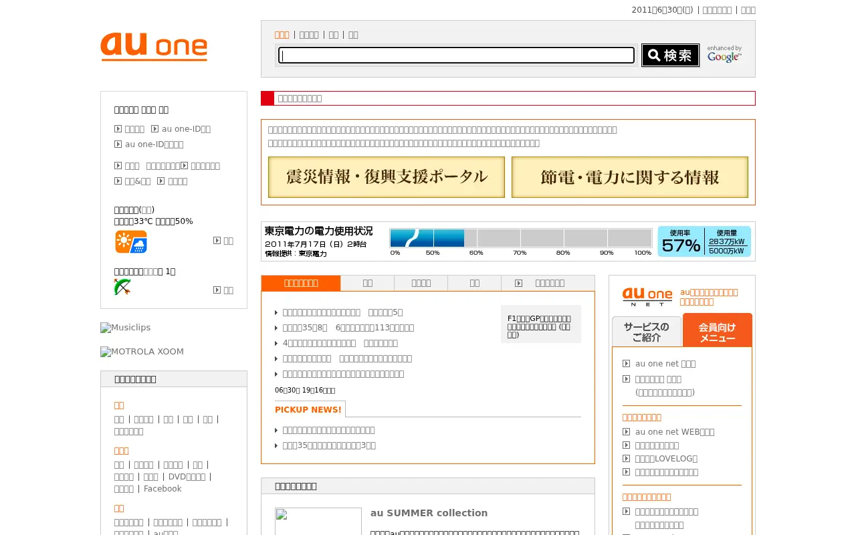Click the black 検索 search button
Image resolution: width=856 pixels, height=535 pixels.
point(670,56)
